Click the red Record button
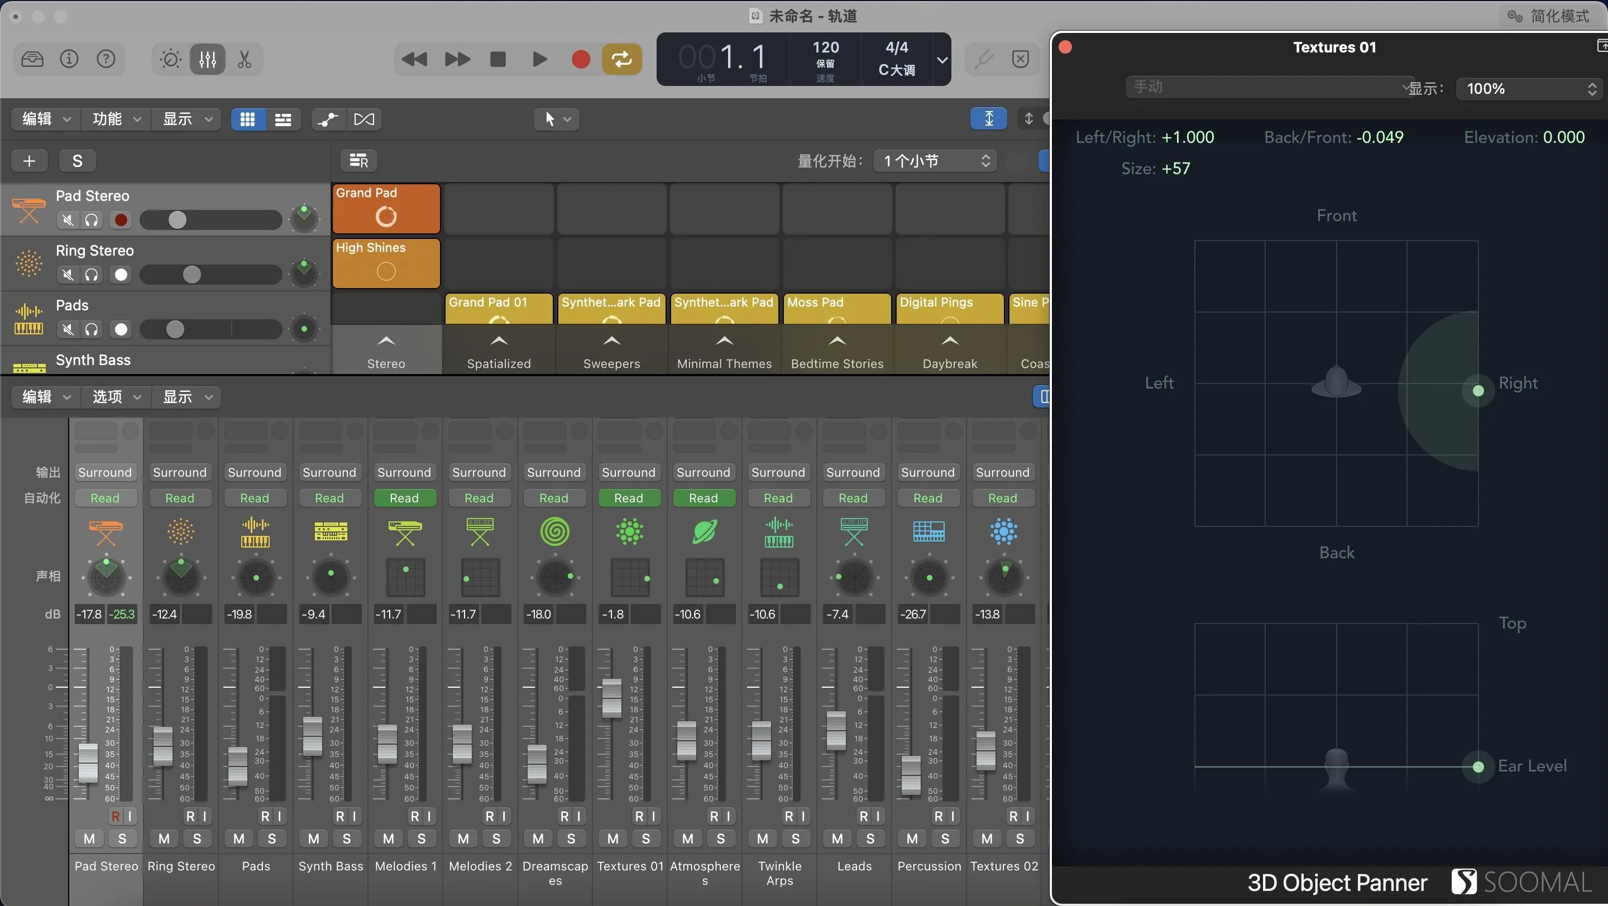Screen dimensions: 1608x906 tap(581, 59)
